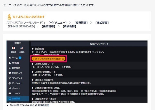
Task: Click the person icon for My画面
Action: [10, 63]
